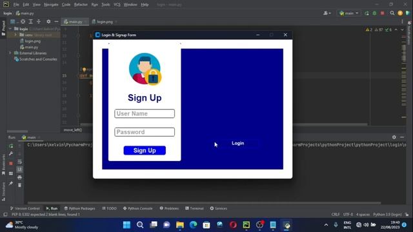Click Collapse All in Project panel
The height and width of the screenshot is (232, 413).
point(39,21)
